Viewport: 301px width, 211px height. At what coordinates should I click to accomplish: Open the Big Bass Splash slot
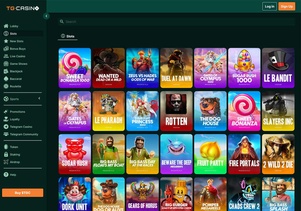[278, 194]
